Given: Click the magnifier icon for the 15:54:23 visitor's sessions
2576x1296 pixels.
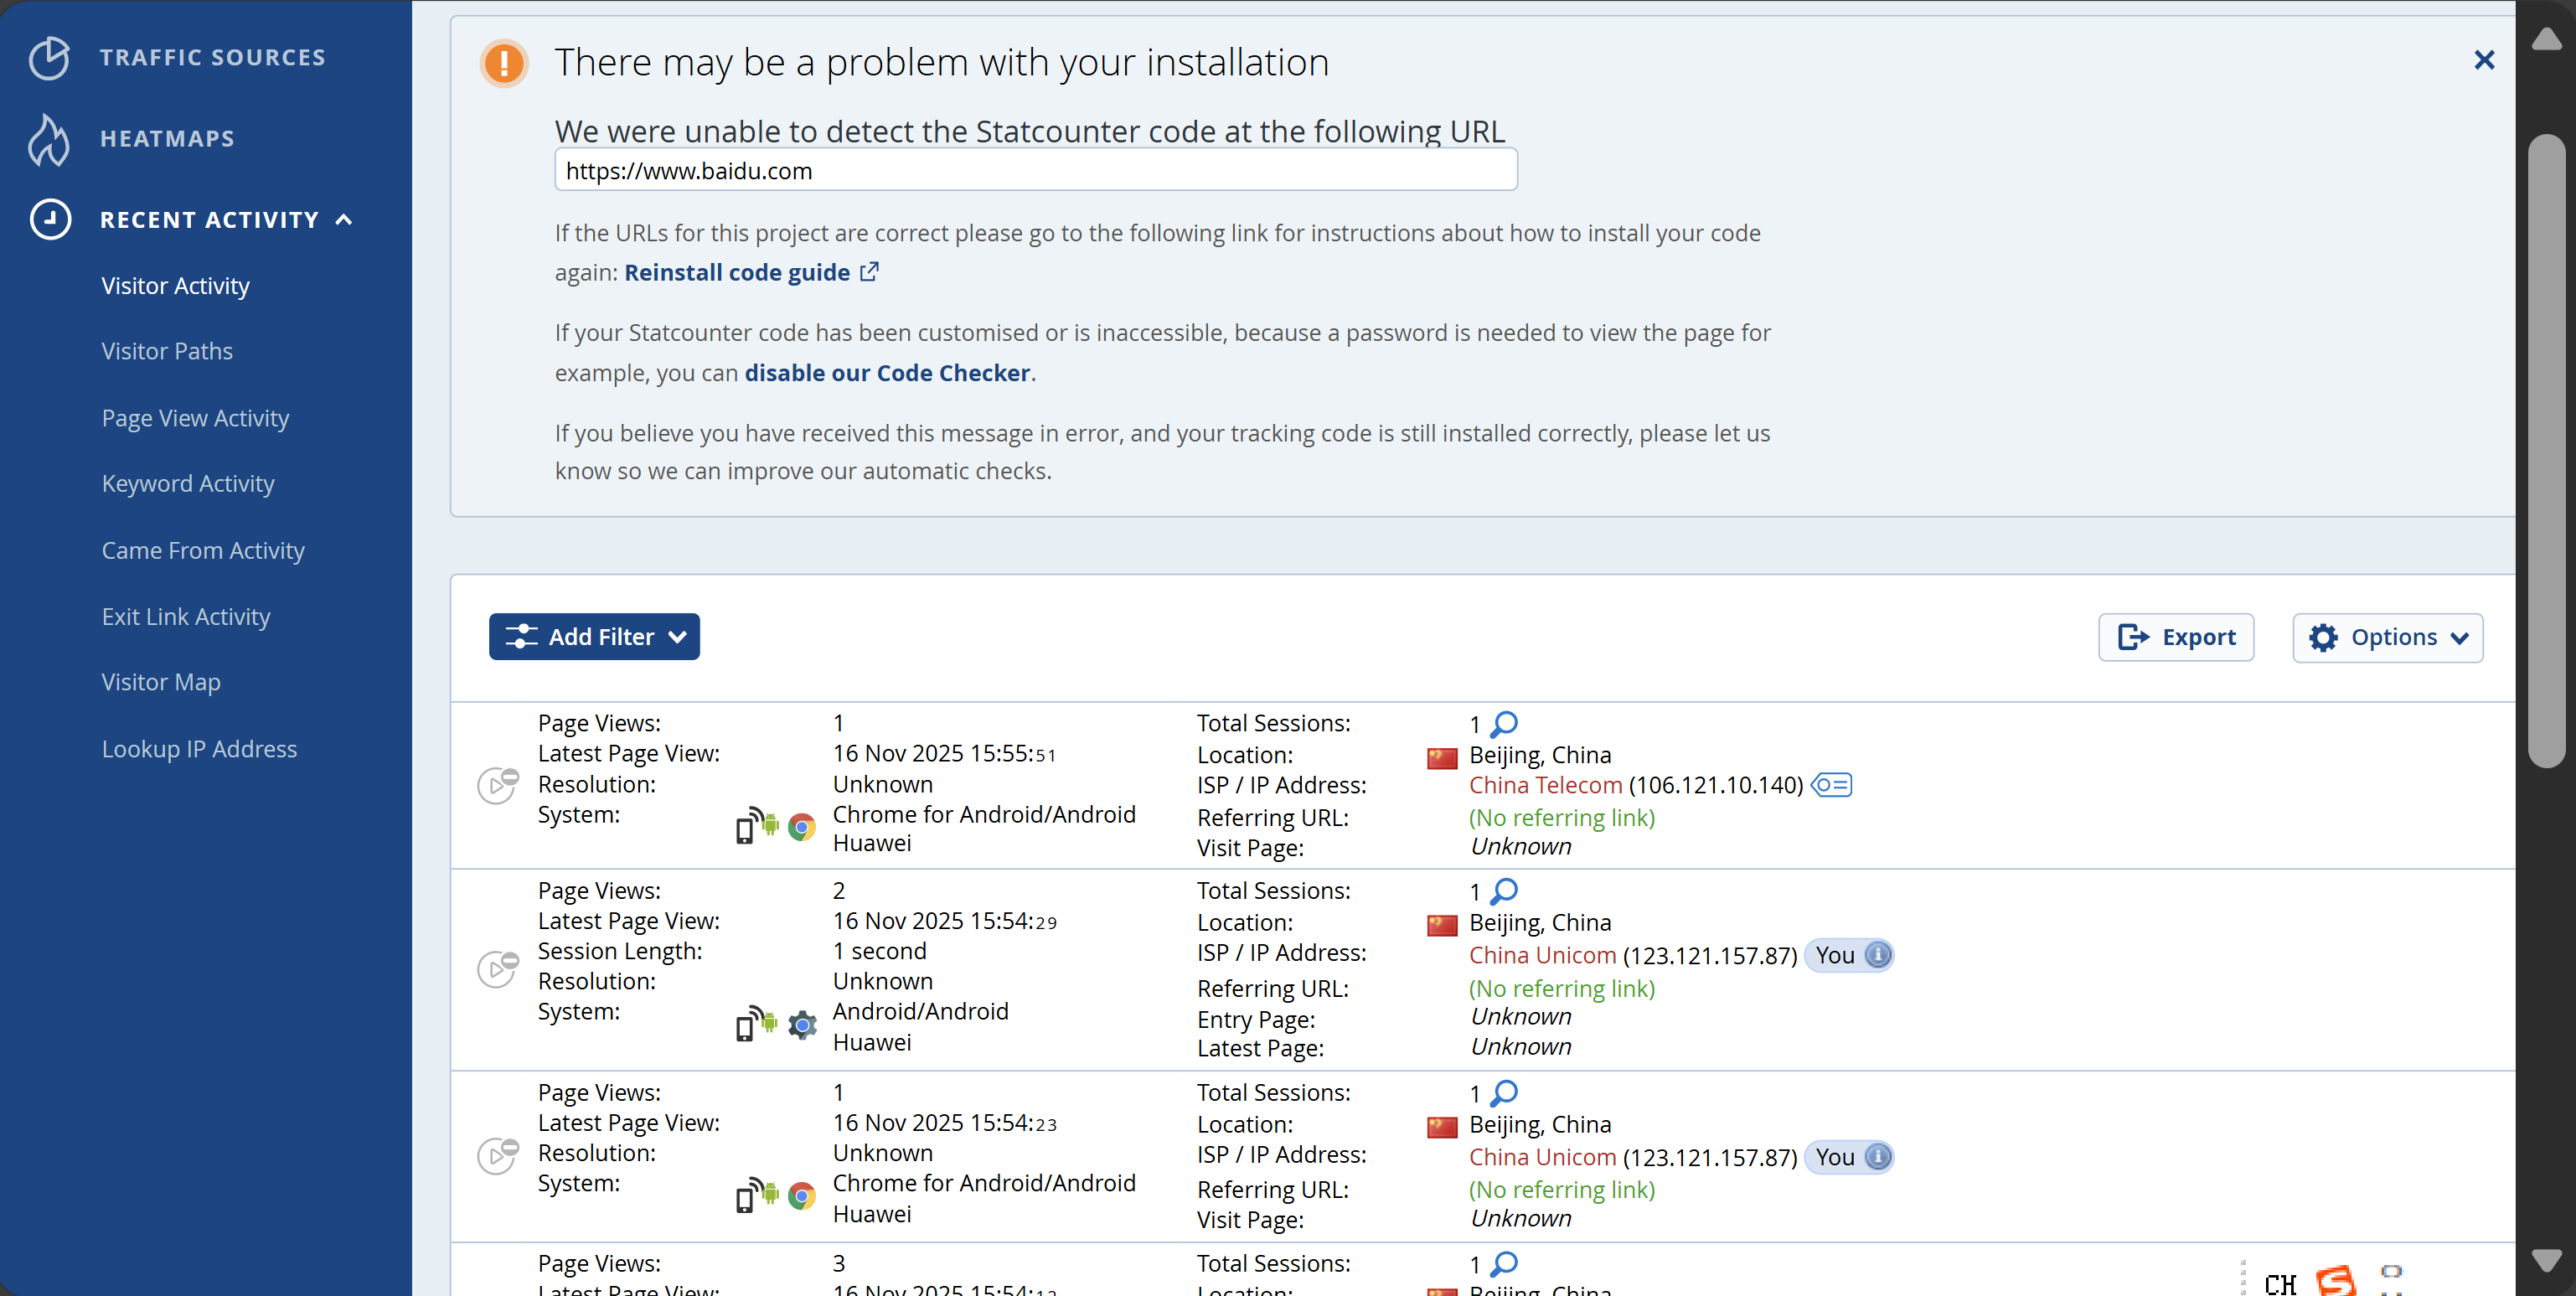Looking at the screenshot, I should coord(1503,1093).
